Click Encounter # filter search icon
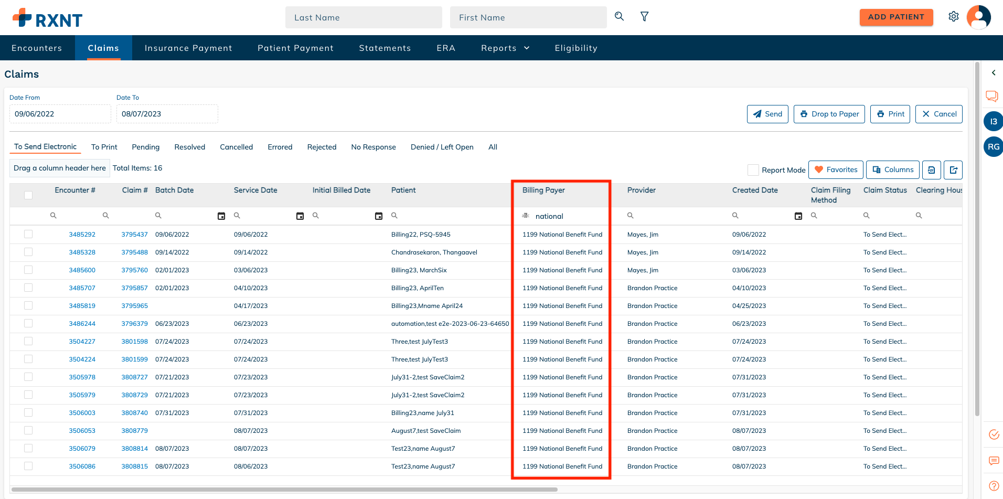 53,216
